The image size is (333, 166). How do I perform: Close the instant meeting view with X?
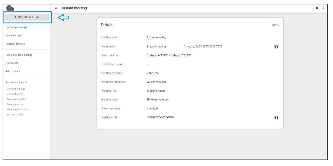point(317,8)
